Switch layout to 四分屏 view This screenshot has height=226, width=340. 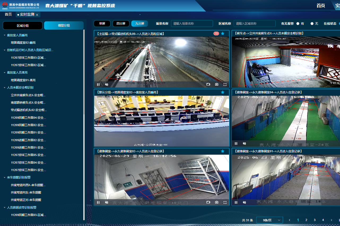click(x=121, y=24)
